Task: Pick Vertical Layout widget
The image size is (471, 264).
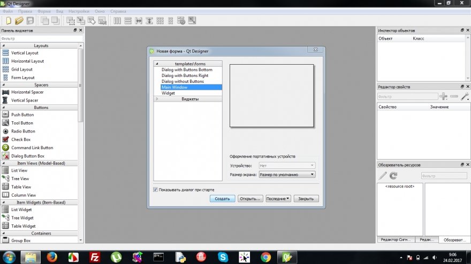Action: pos(25,53)
